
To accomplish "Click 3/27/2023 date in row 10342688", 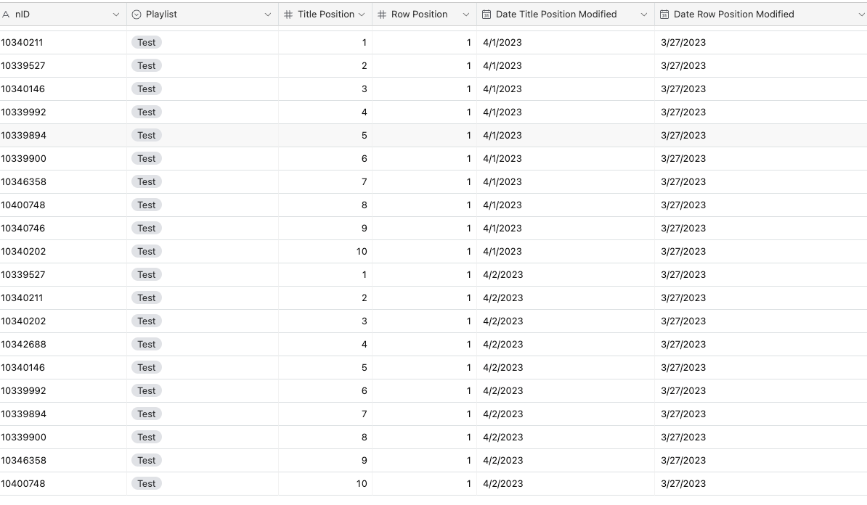I will [x=683, y=344].
